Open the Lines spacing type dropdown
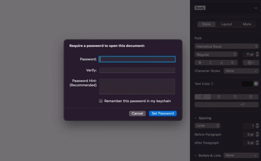The height and width of the screenshot is (161, 261). pos(207,126)
